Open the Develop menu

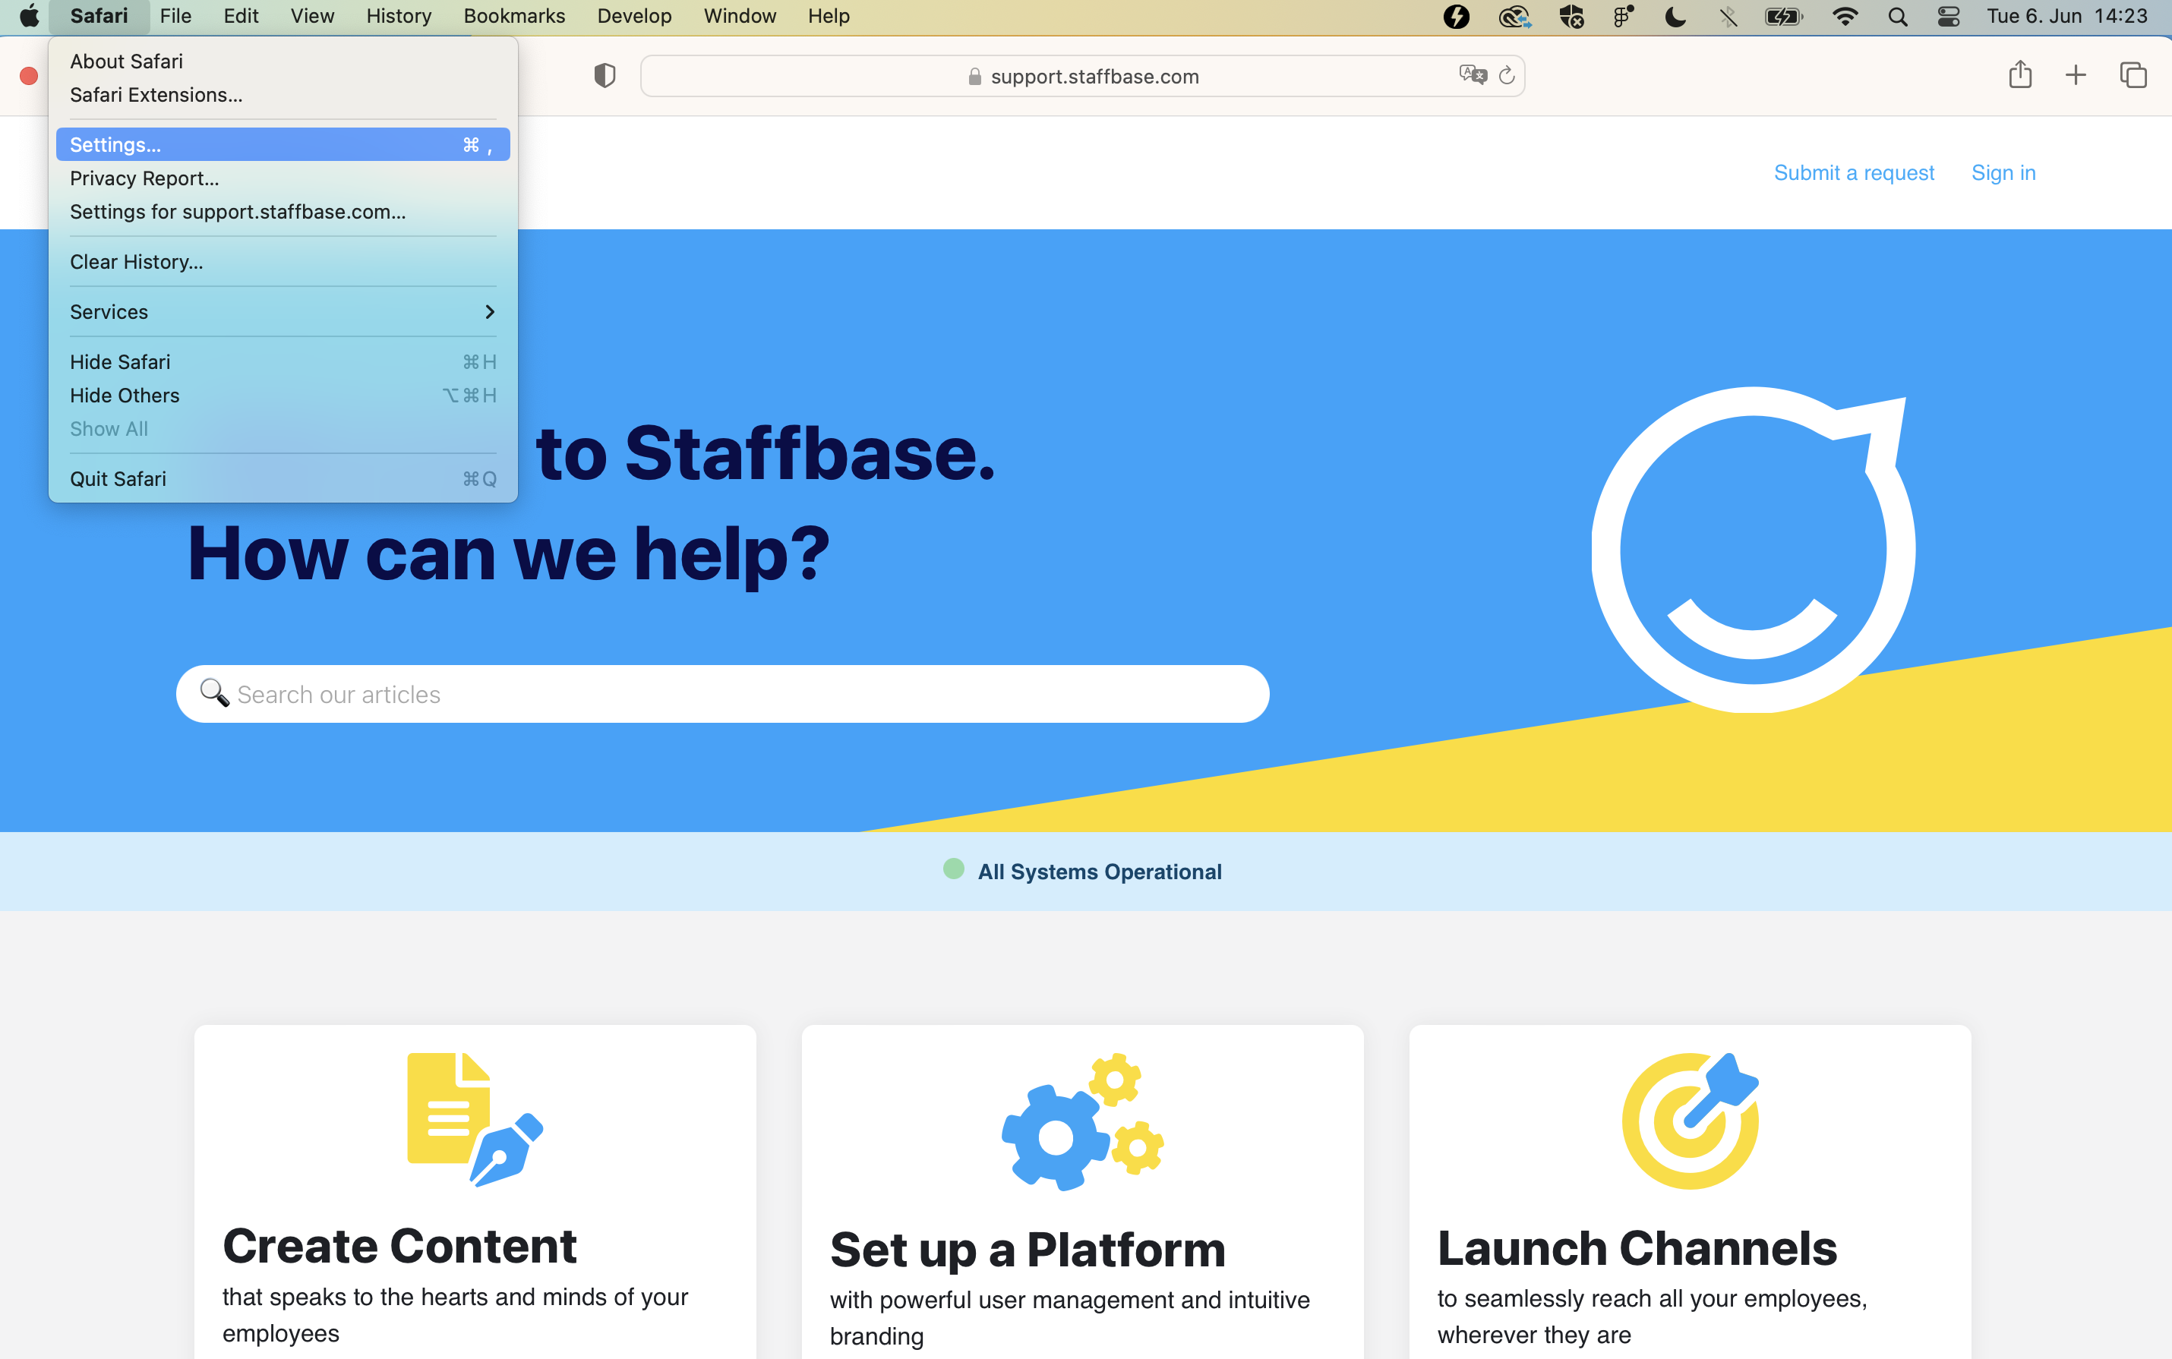634,16
